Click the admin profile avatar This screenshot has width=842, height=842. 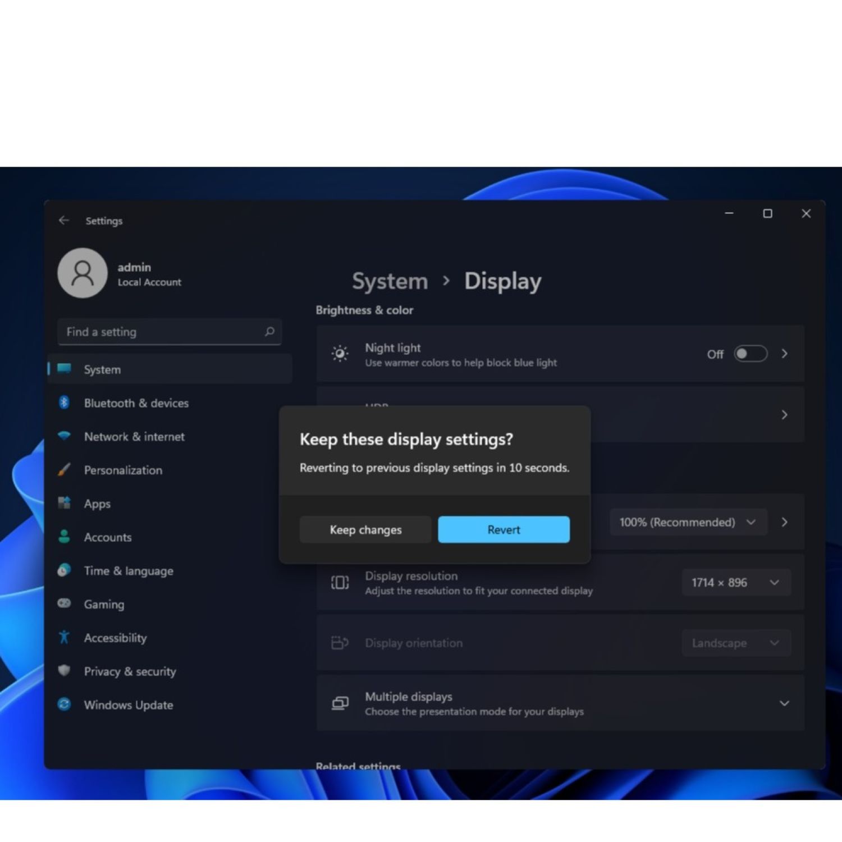(83, 273)
